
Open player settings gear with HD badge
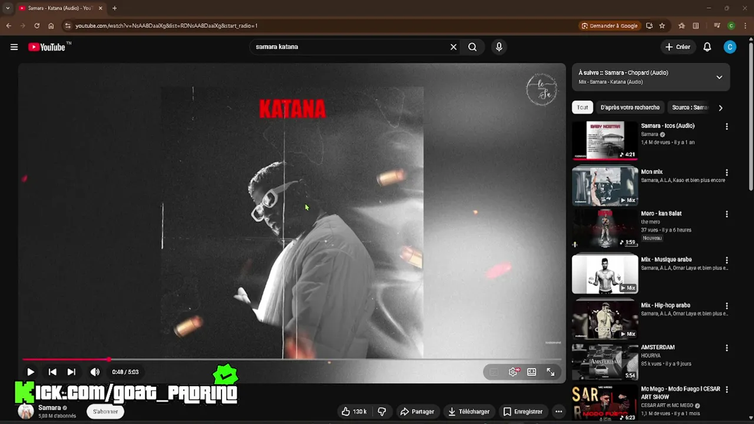[x=513, y=372]
